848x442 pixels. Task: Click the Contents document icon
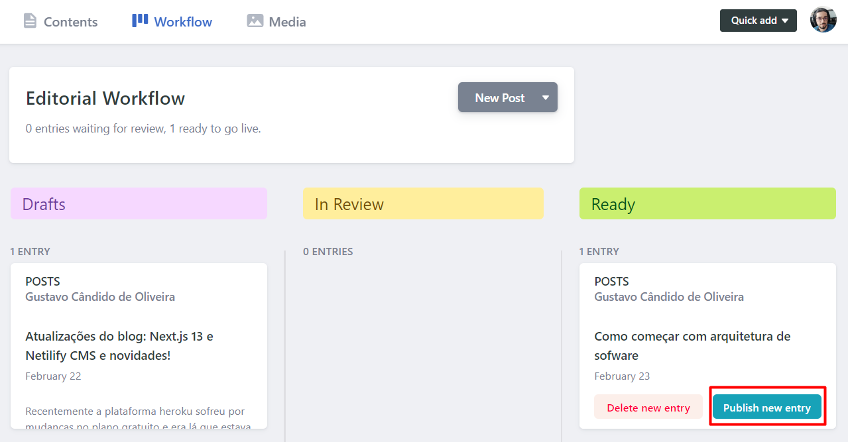(x=30, y=21)
